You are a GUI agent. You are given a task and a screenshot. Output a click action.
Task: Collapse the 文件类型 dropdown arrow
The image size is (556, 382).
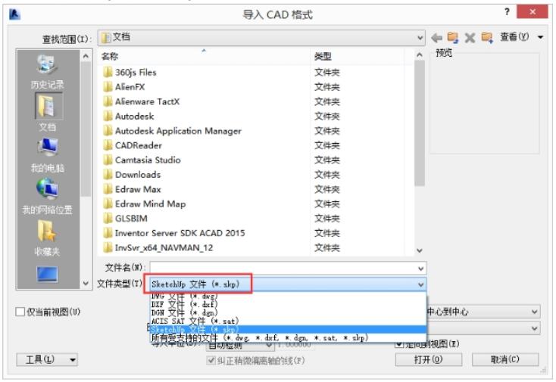pos(420,284)
